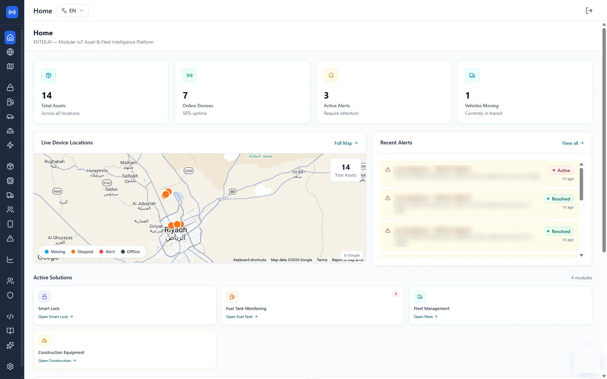Open the hard hat icon in sidebar
Viewport: 607px width, 379px height.
[10, 131]
